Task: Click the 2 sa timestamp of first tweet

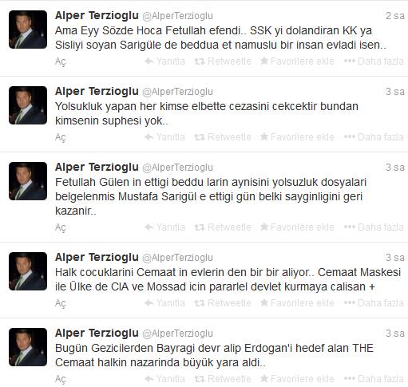Action: [395, 16]
